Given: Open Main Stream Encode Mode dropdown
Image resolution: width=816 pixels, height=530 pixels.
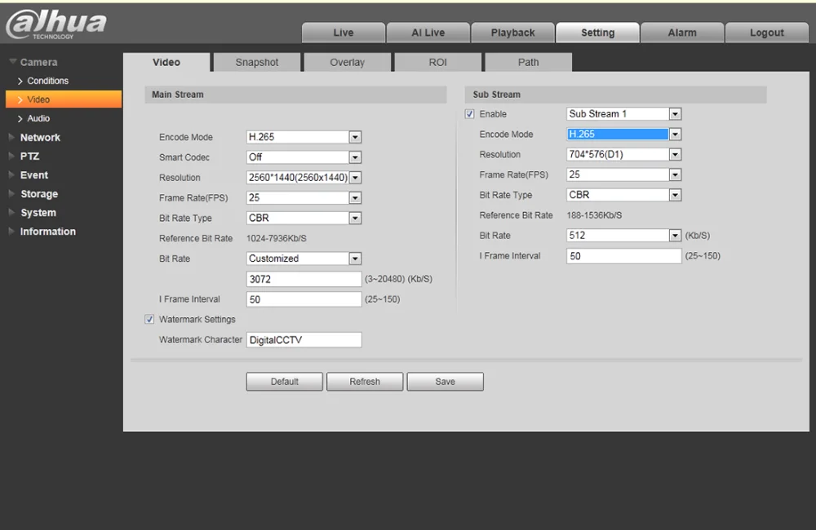Looking at the screenshot, I should [304, 137].
